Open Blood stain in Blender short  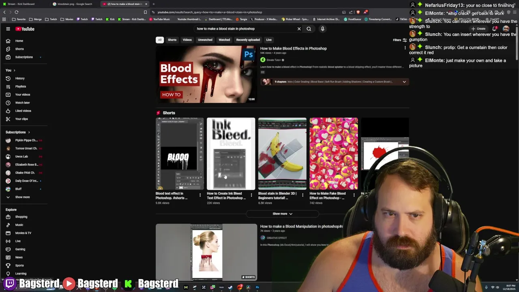tap(282, 154)
